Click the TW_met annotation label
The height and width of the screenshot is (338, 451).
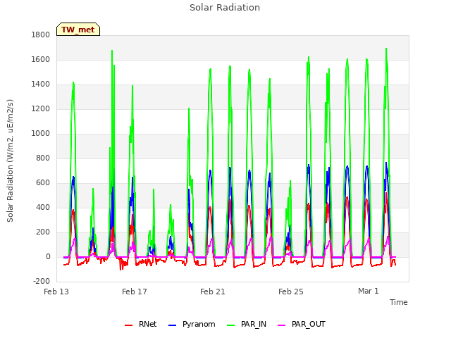point(78,30)
